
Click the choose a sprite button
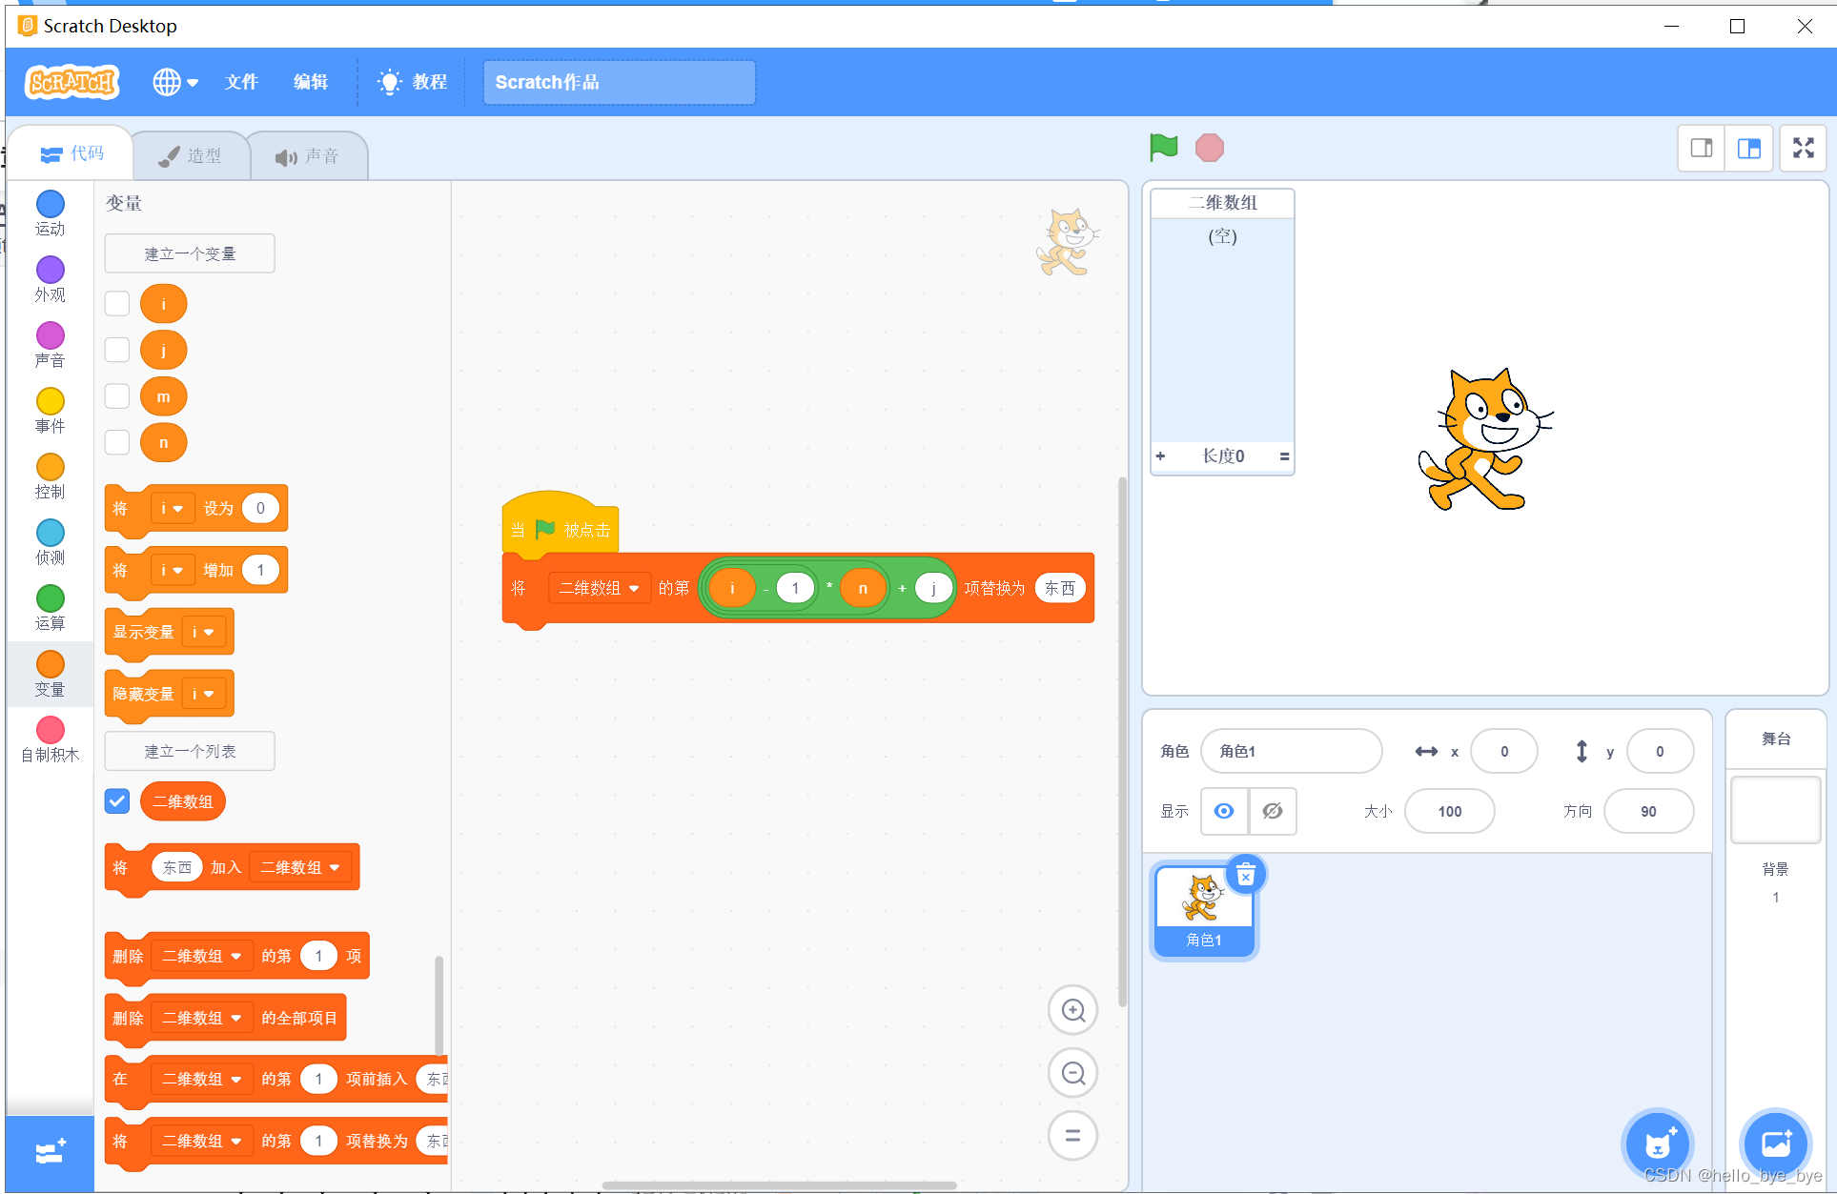(1658, 1143)
